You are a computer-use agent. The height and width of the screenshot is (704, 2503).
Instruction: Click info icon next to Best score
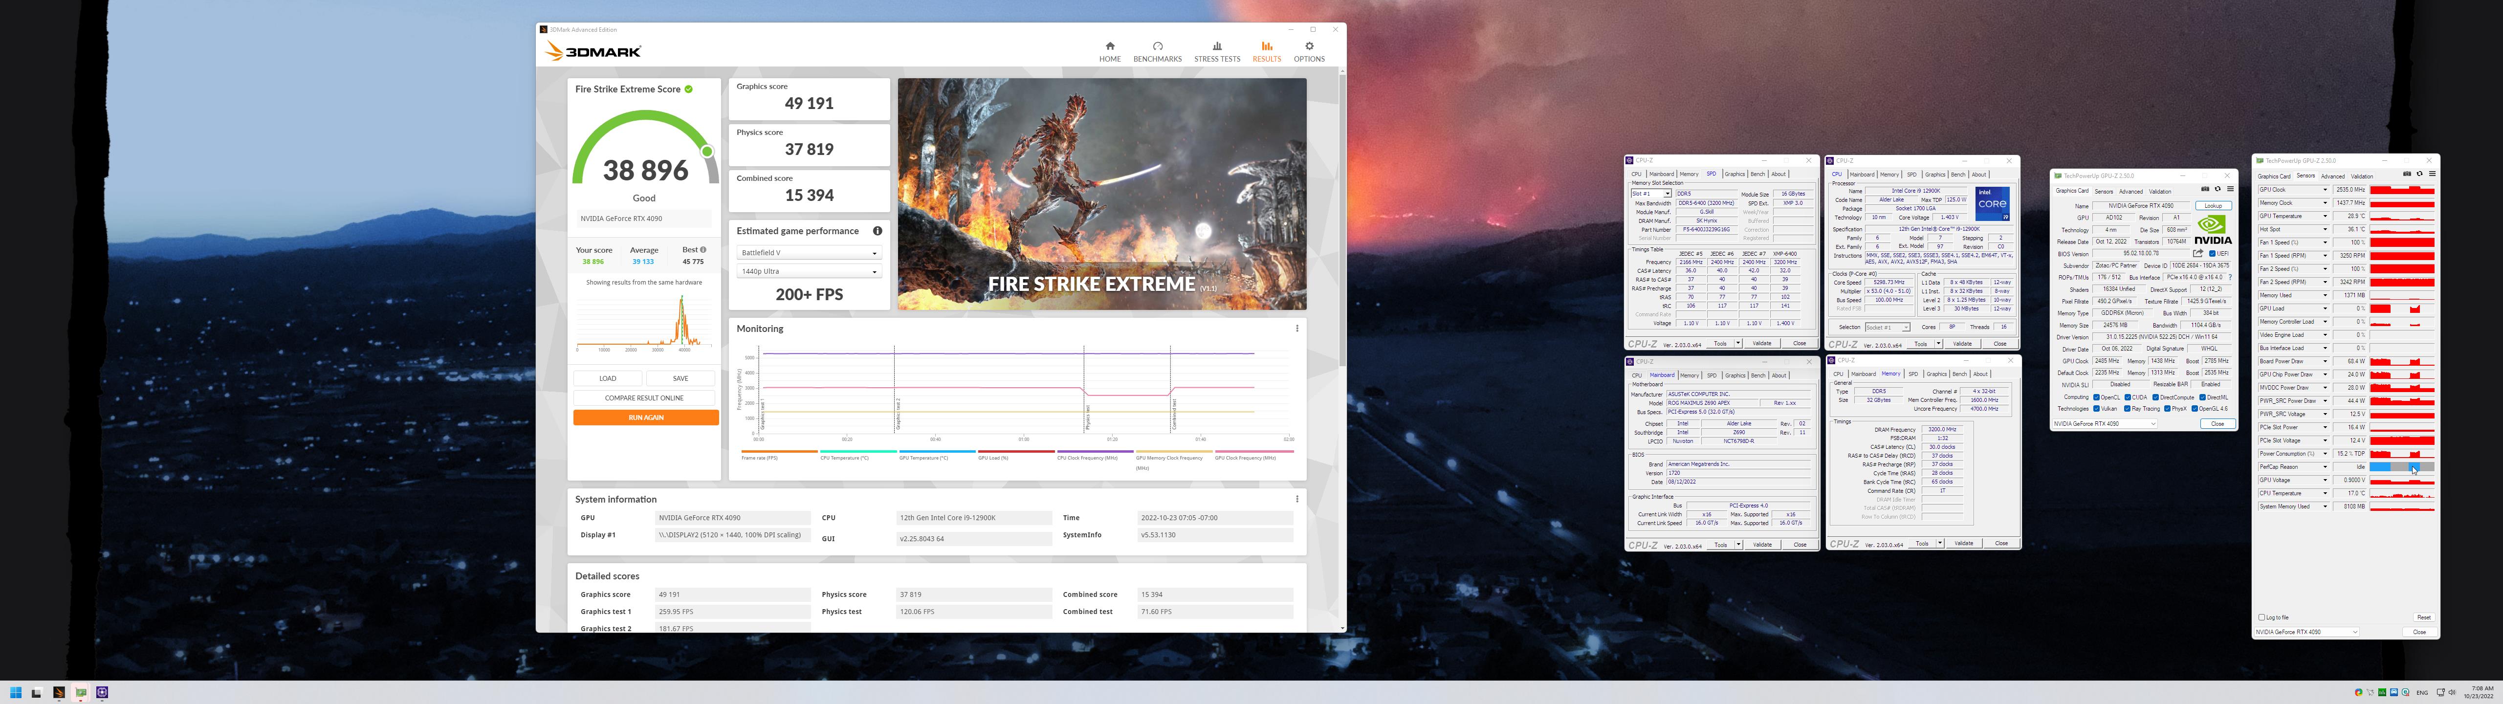pos(703,250)
